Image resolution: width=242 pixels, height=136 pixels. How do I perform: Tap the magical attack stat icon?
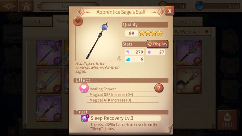click(x=128, y=52)
